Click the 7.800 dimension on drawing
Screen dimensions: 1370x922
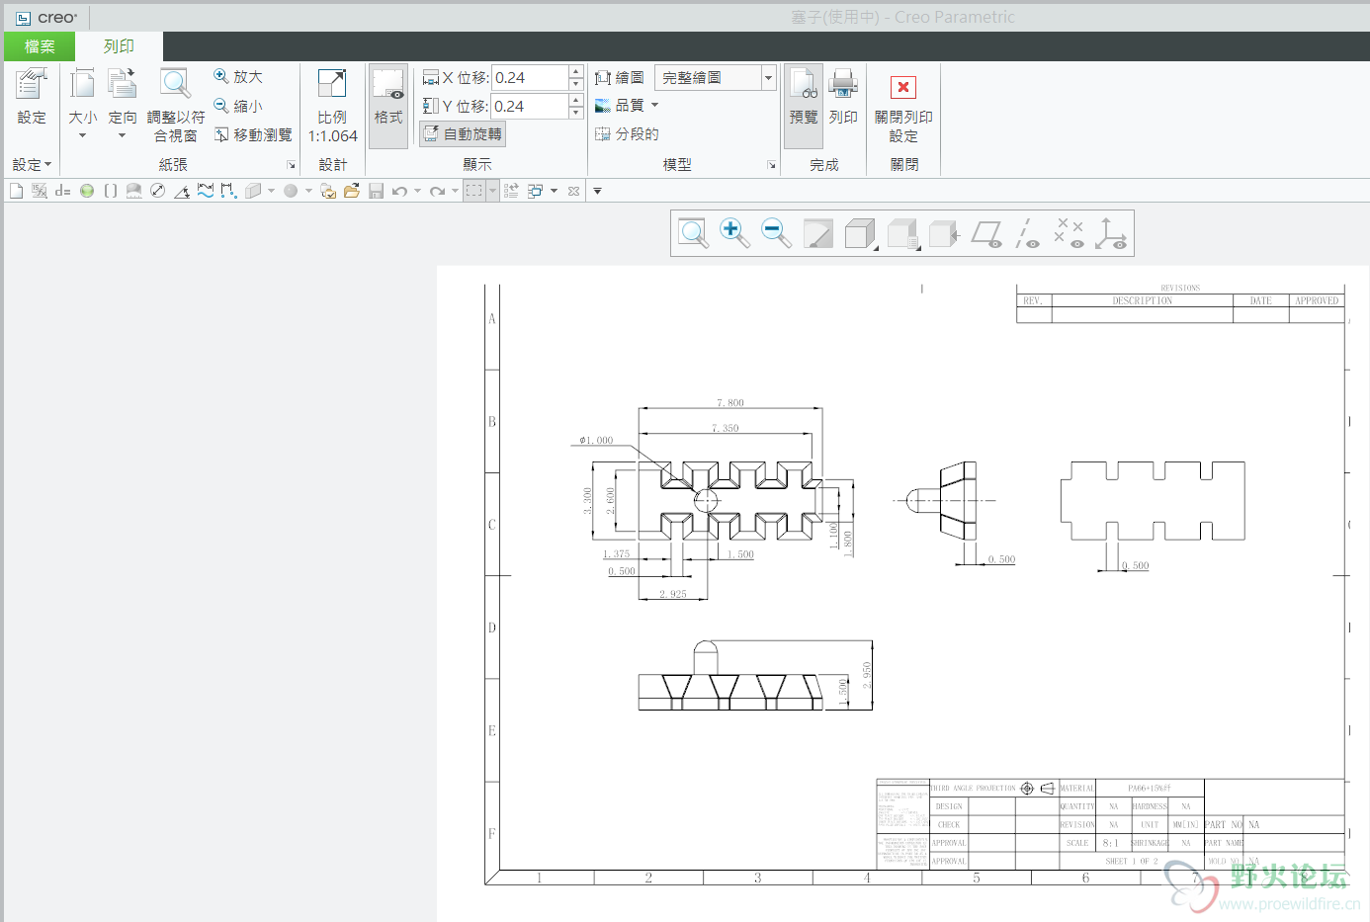pos(730,402)
